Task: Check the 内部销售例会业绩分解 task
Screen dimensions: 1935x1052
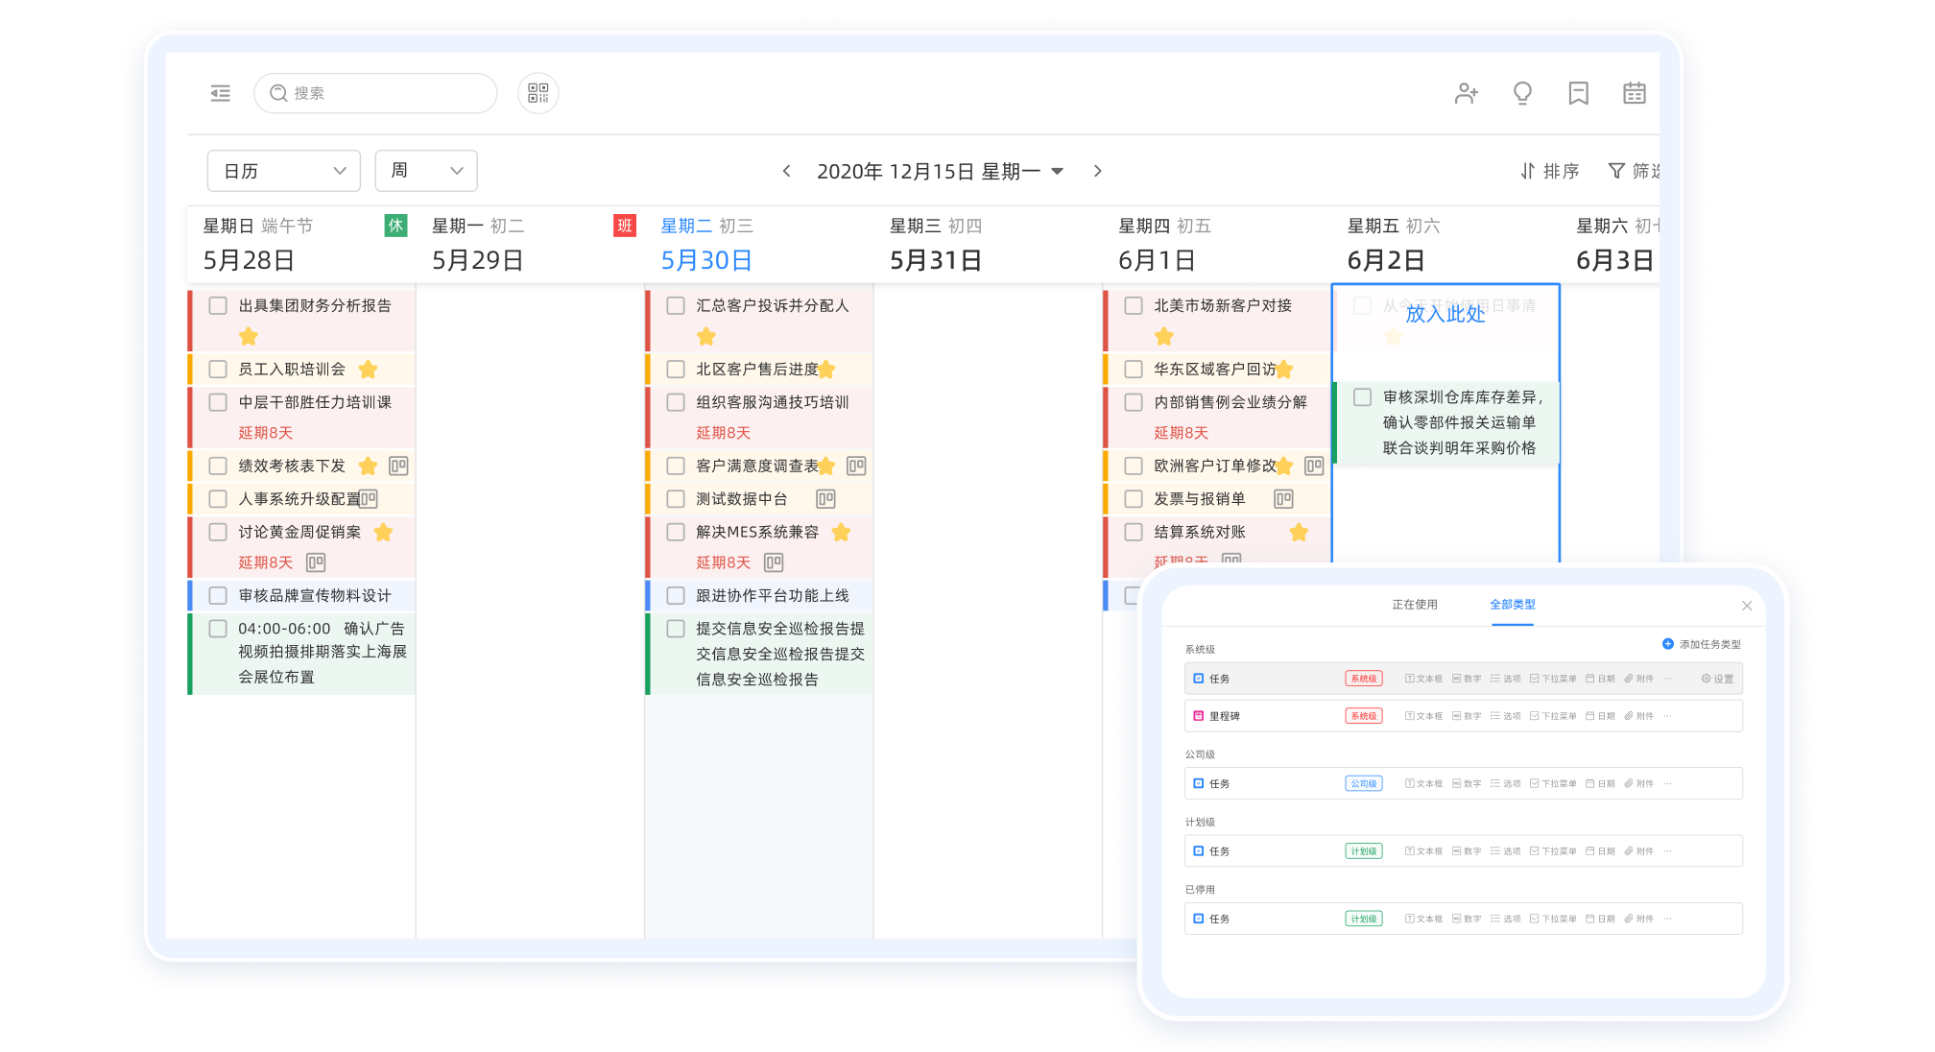Action: (x=1134, y=403)
